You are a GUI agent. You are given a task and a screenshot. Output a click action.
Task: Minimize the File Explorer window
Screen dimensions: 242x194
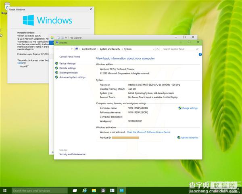175,37
